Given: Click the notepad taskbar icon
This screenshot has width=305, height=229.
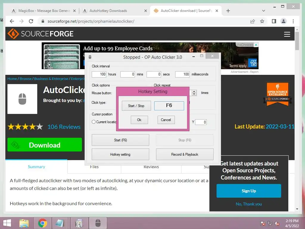Looking at the screenshot, I should pyautogui.click(x=60, y=223).
